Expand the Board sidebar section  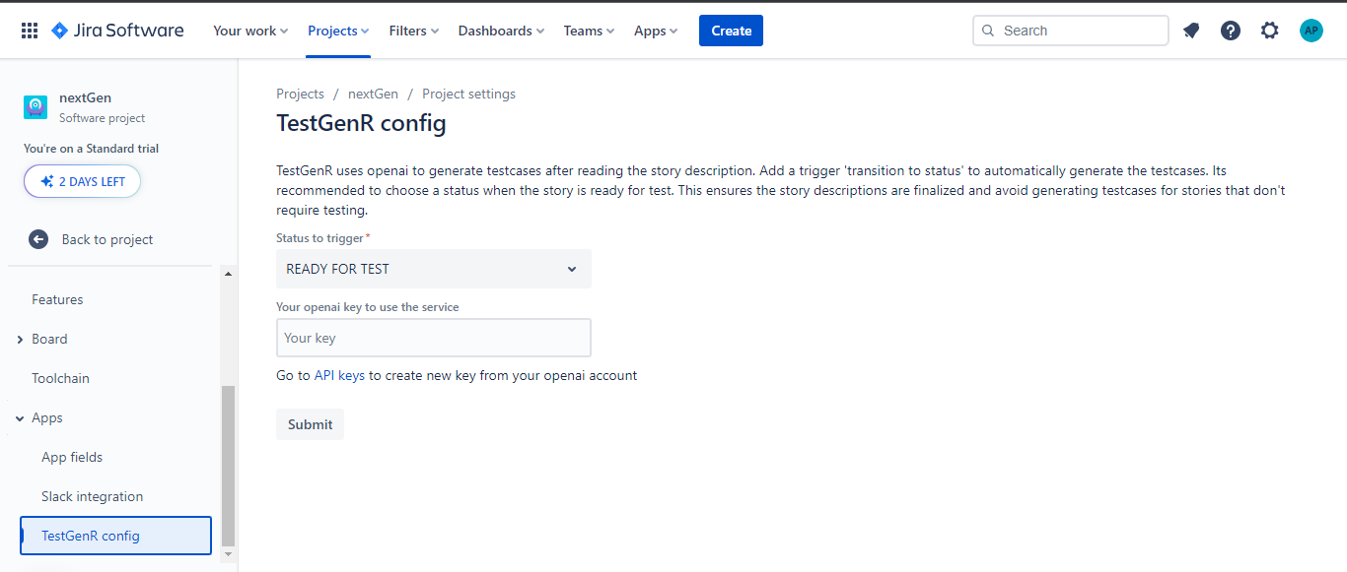(x=20, y=339)
